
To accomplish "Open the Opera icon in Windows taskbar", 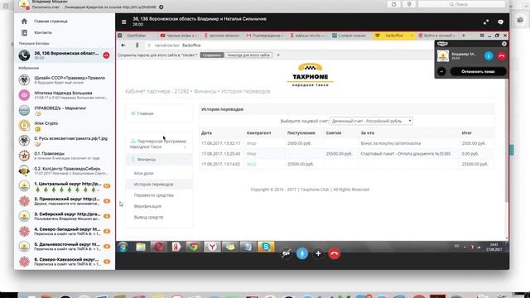I will 158,247.
